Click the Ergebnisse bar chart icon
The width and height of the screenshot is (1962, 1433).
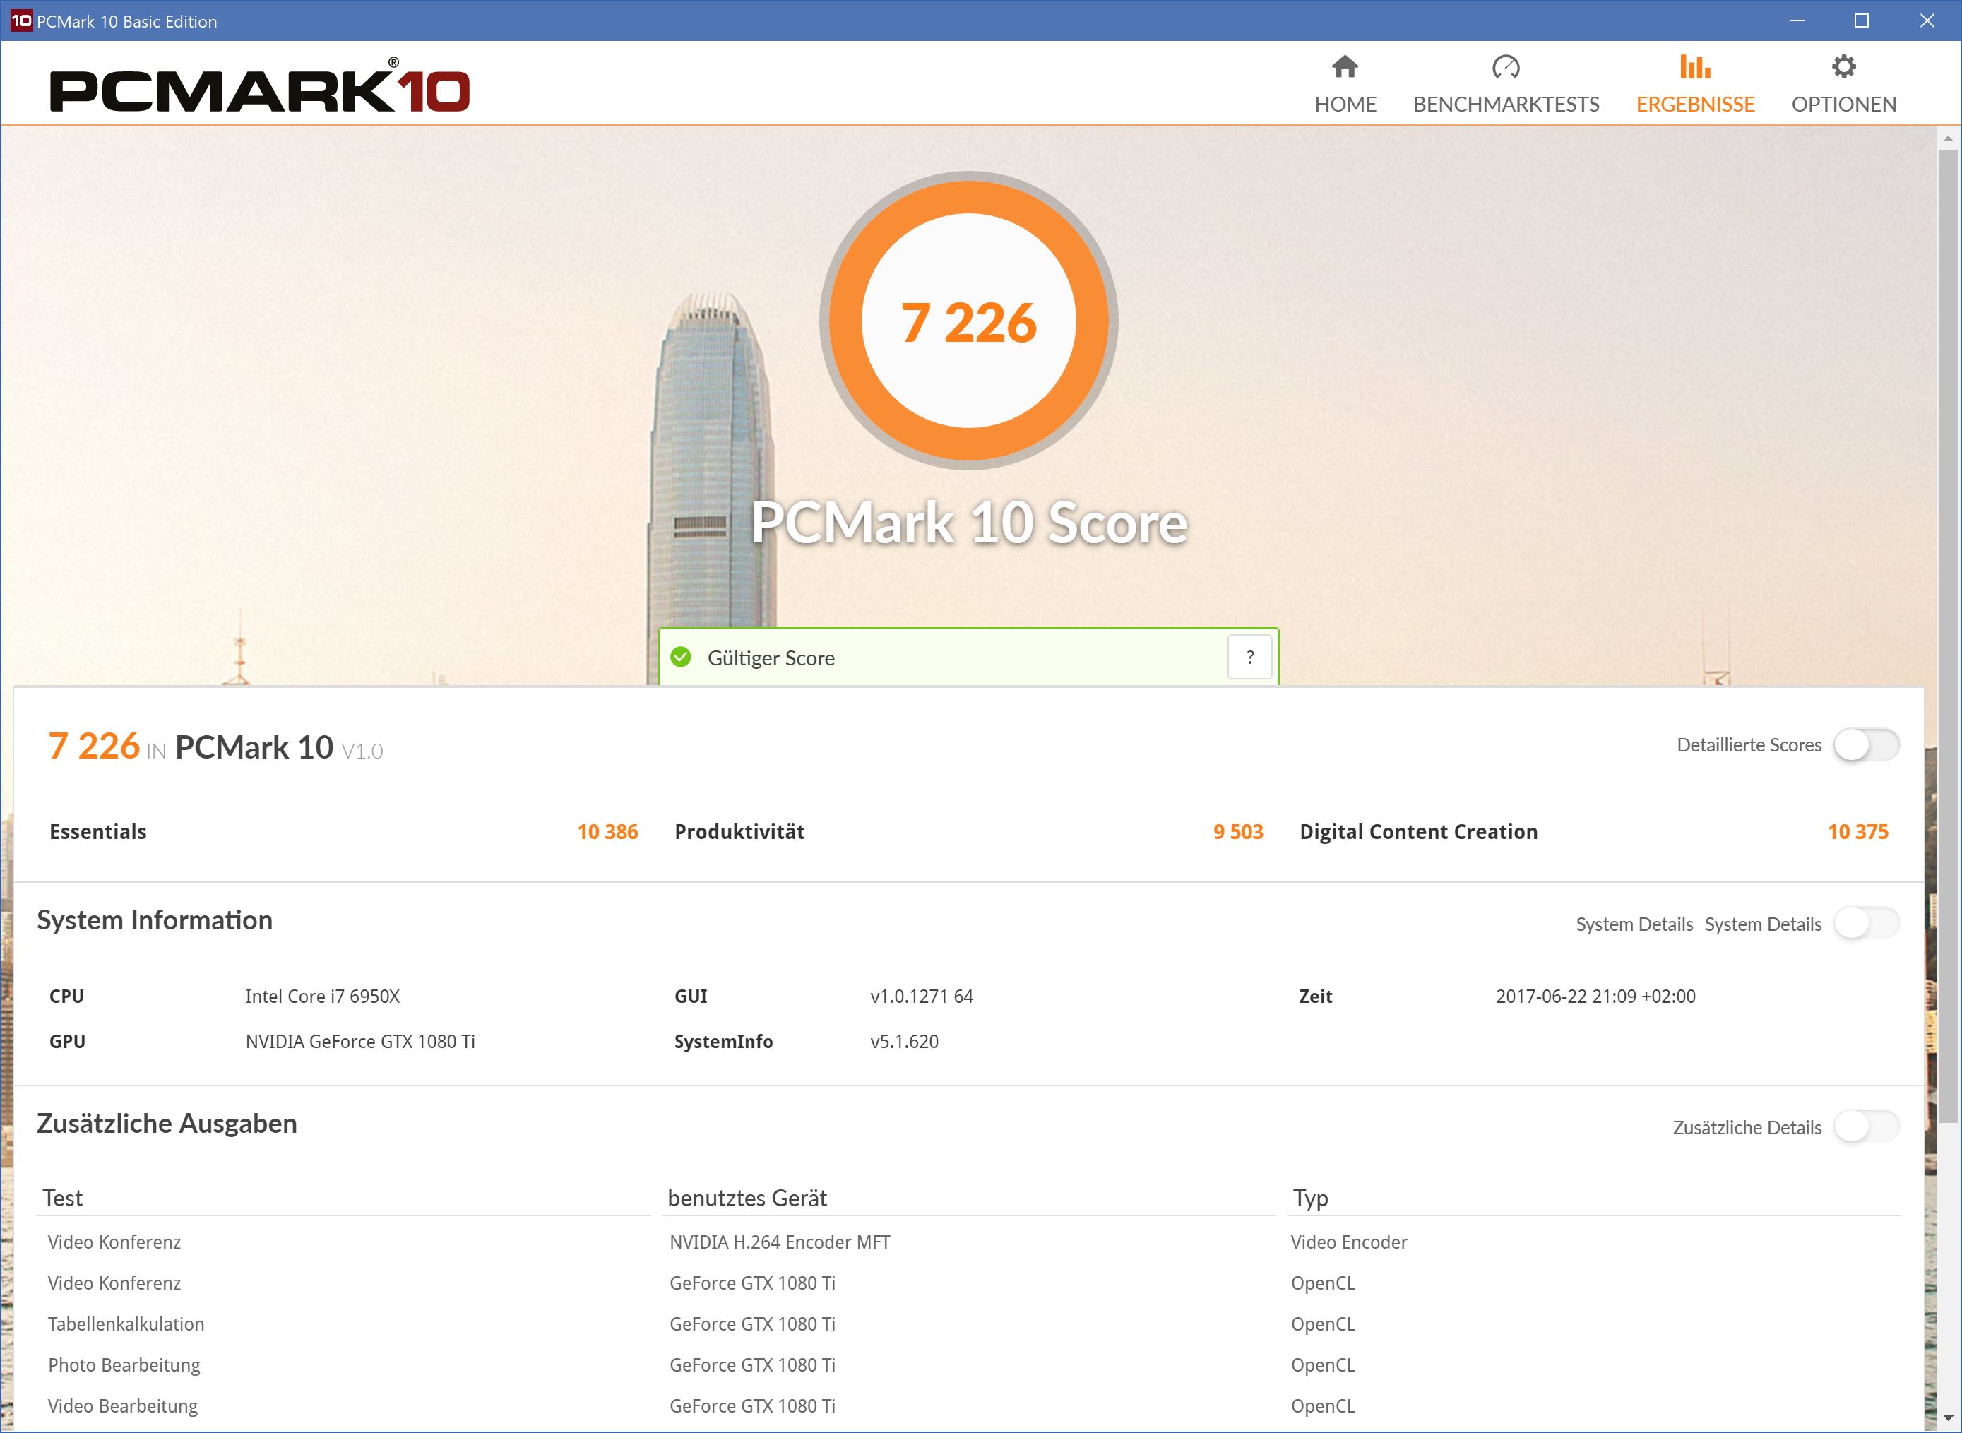click(x=1695, y=67)
